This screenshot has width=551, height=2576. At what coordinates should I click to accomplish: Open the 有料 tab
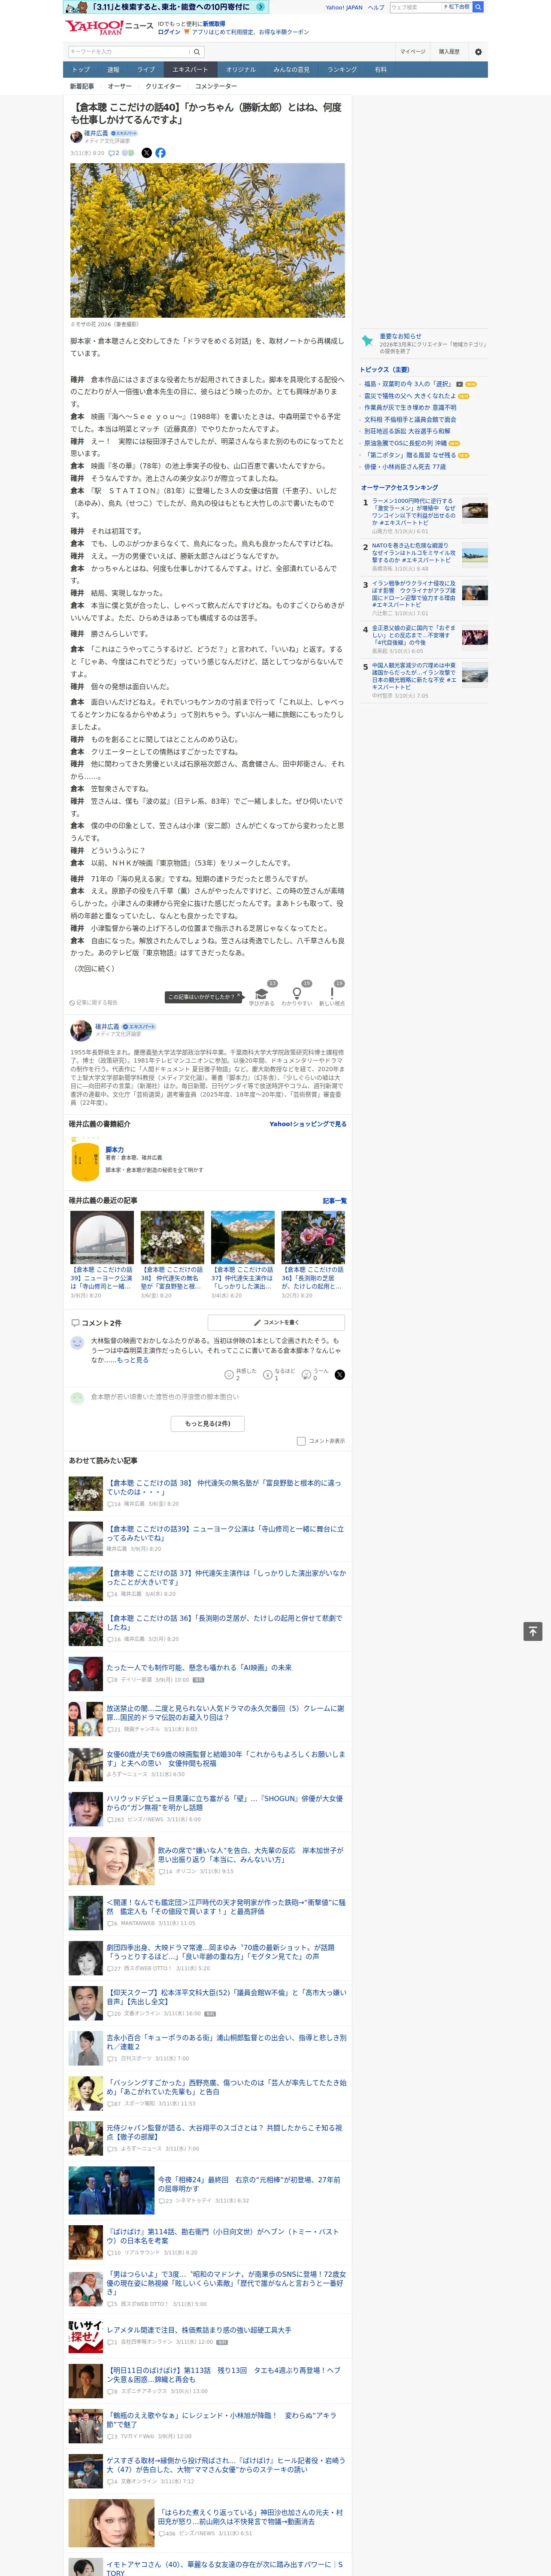point(381,70)
